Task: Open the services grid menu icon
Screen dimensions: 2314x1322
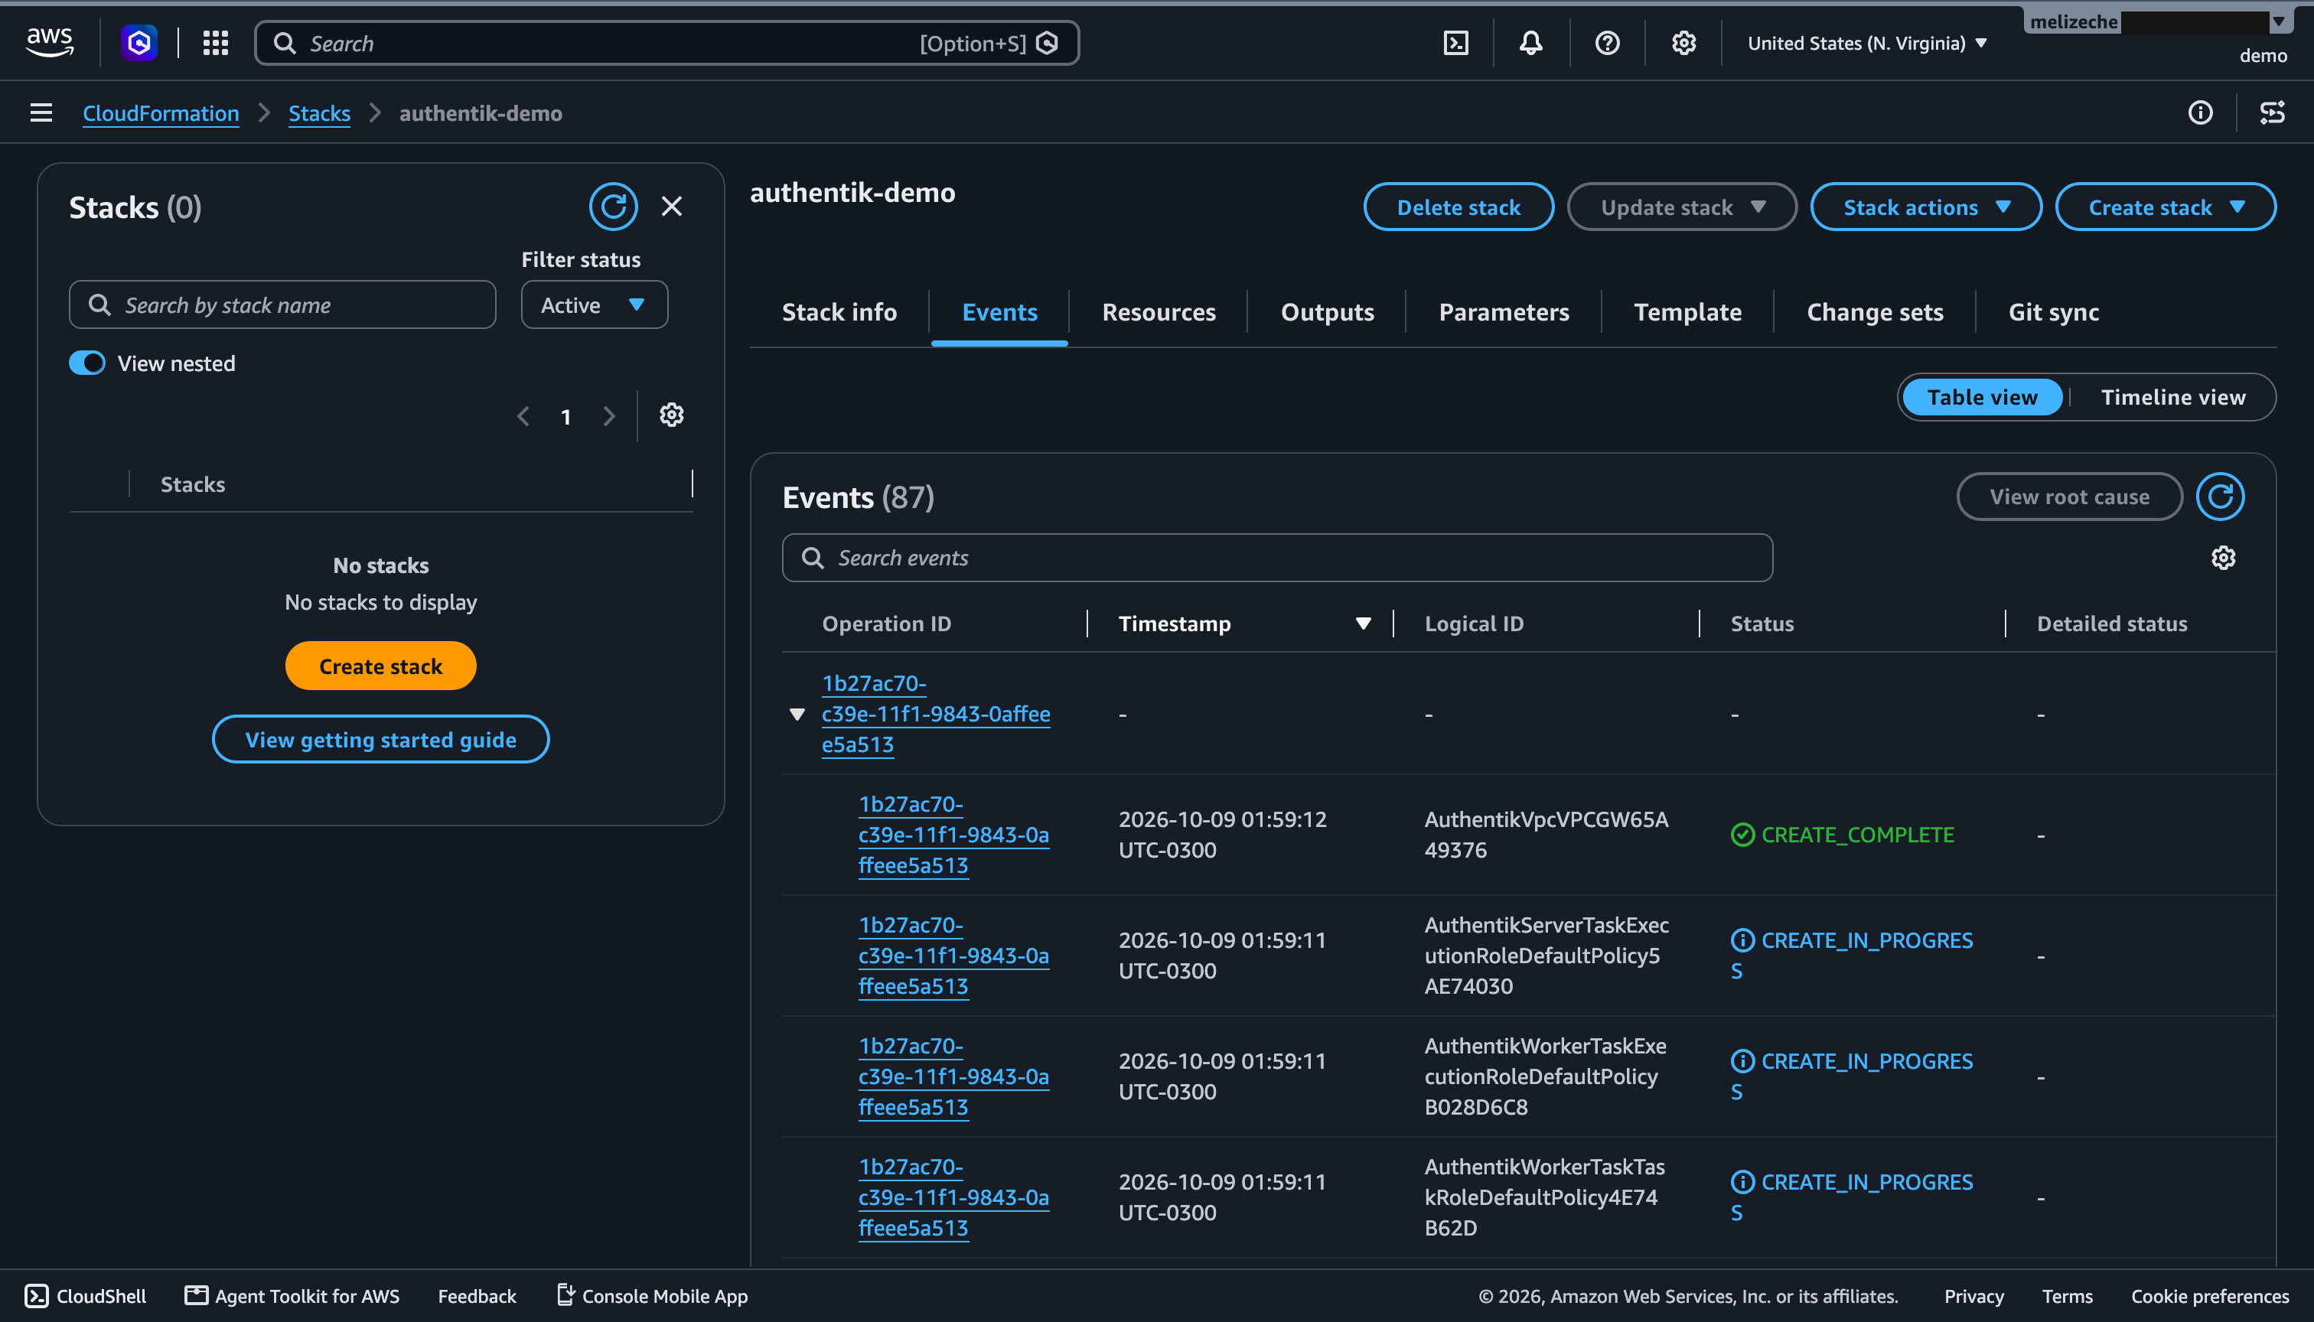Action: click(x=215, y=43)
